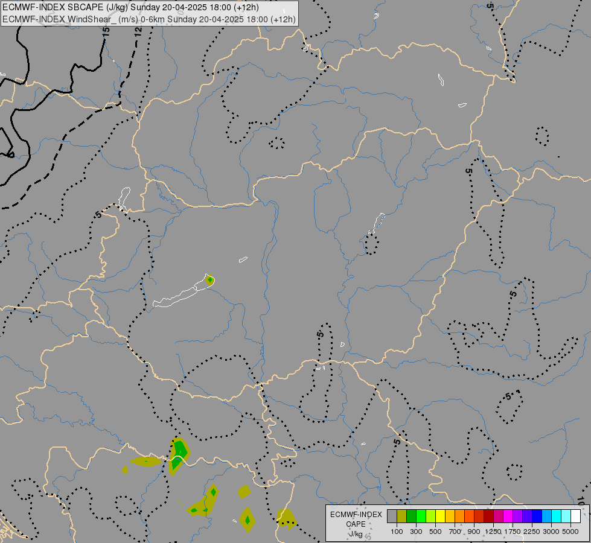Select the WindShear 0-6km title line
Viewport: 591px width, 543px height.
149,19
